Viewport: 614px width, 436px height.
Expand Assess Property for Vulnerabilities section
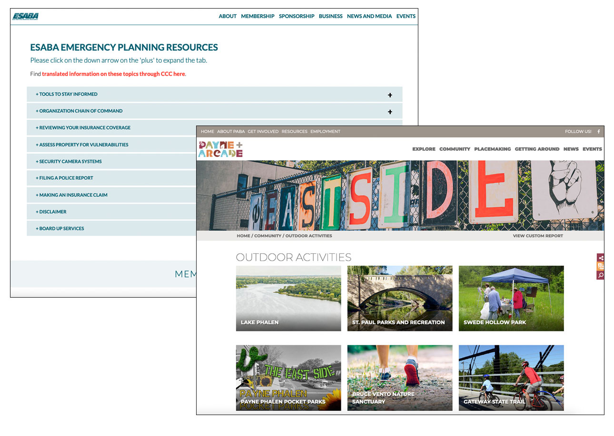(x=112, y=145)
